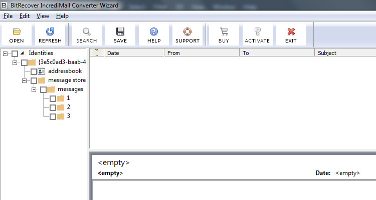The height and width of the screenshot is (200, 376).
Task: Collapse the messages folder node
Action: (34, 89)
